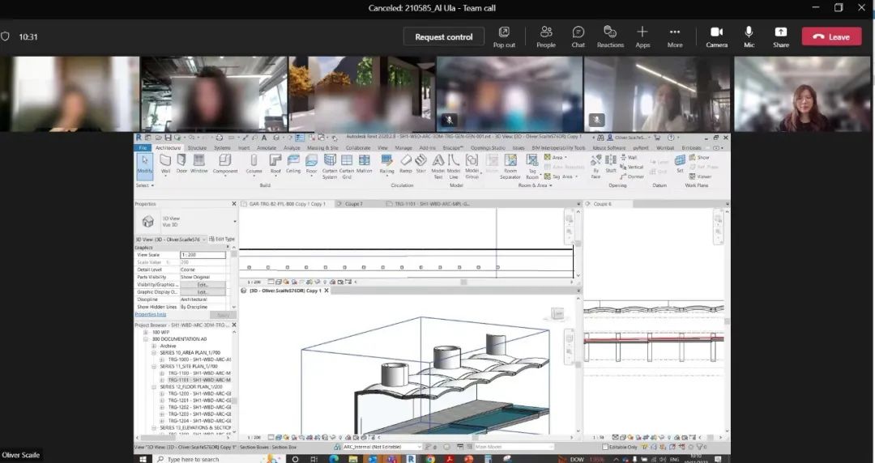The image size is (875, 463).
Task: Toggle the Camera in Teams
Action: click(x=716, y=36)
